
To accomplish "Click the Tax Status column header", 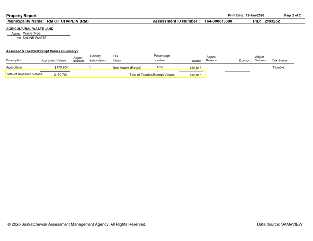I will [x=279, y=60].
